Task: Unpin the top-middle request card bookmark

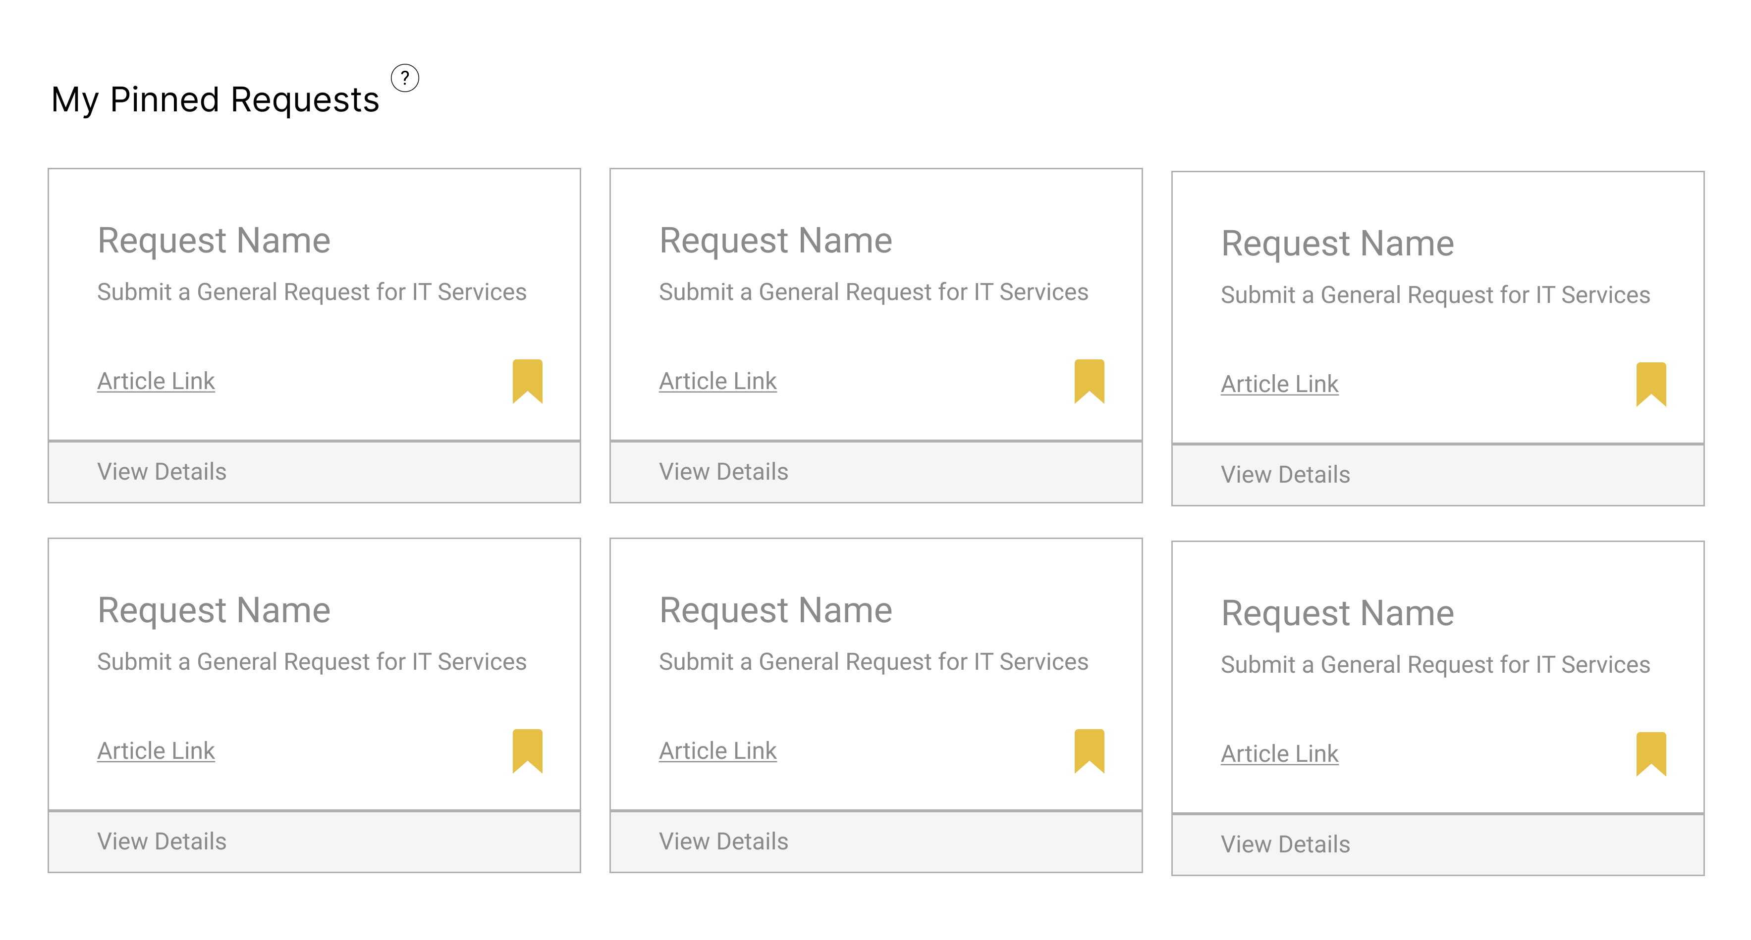Action: tap(1089, 381)
